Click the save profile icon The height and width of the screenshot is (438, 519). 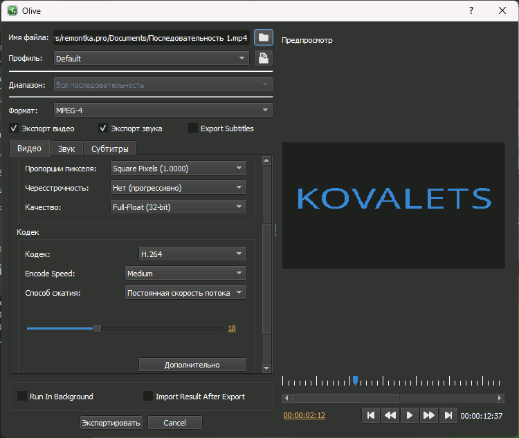pos(264,58)
